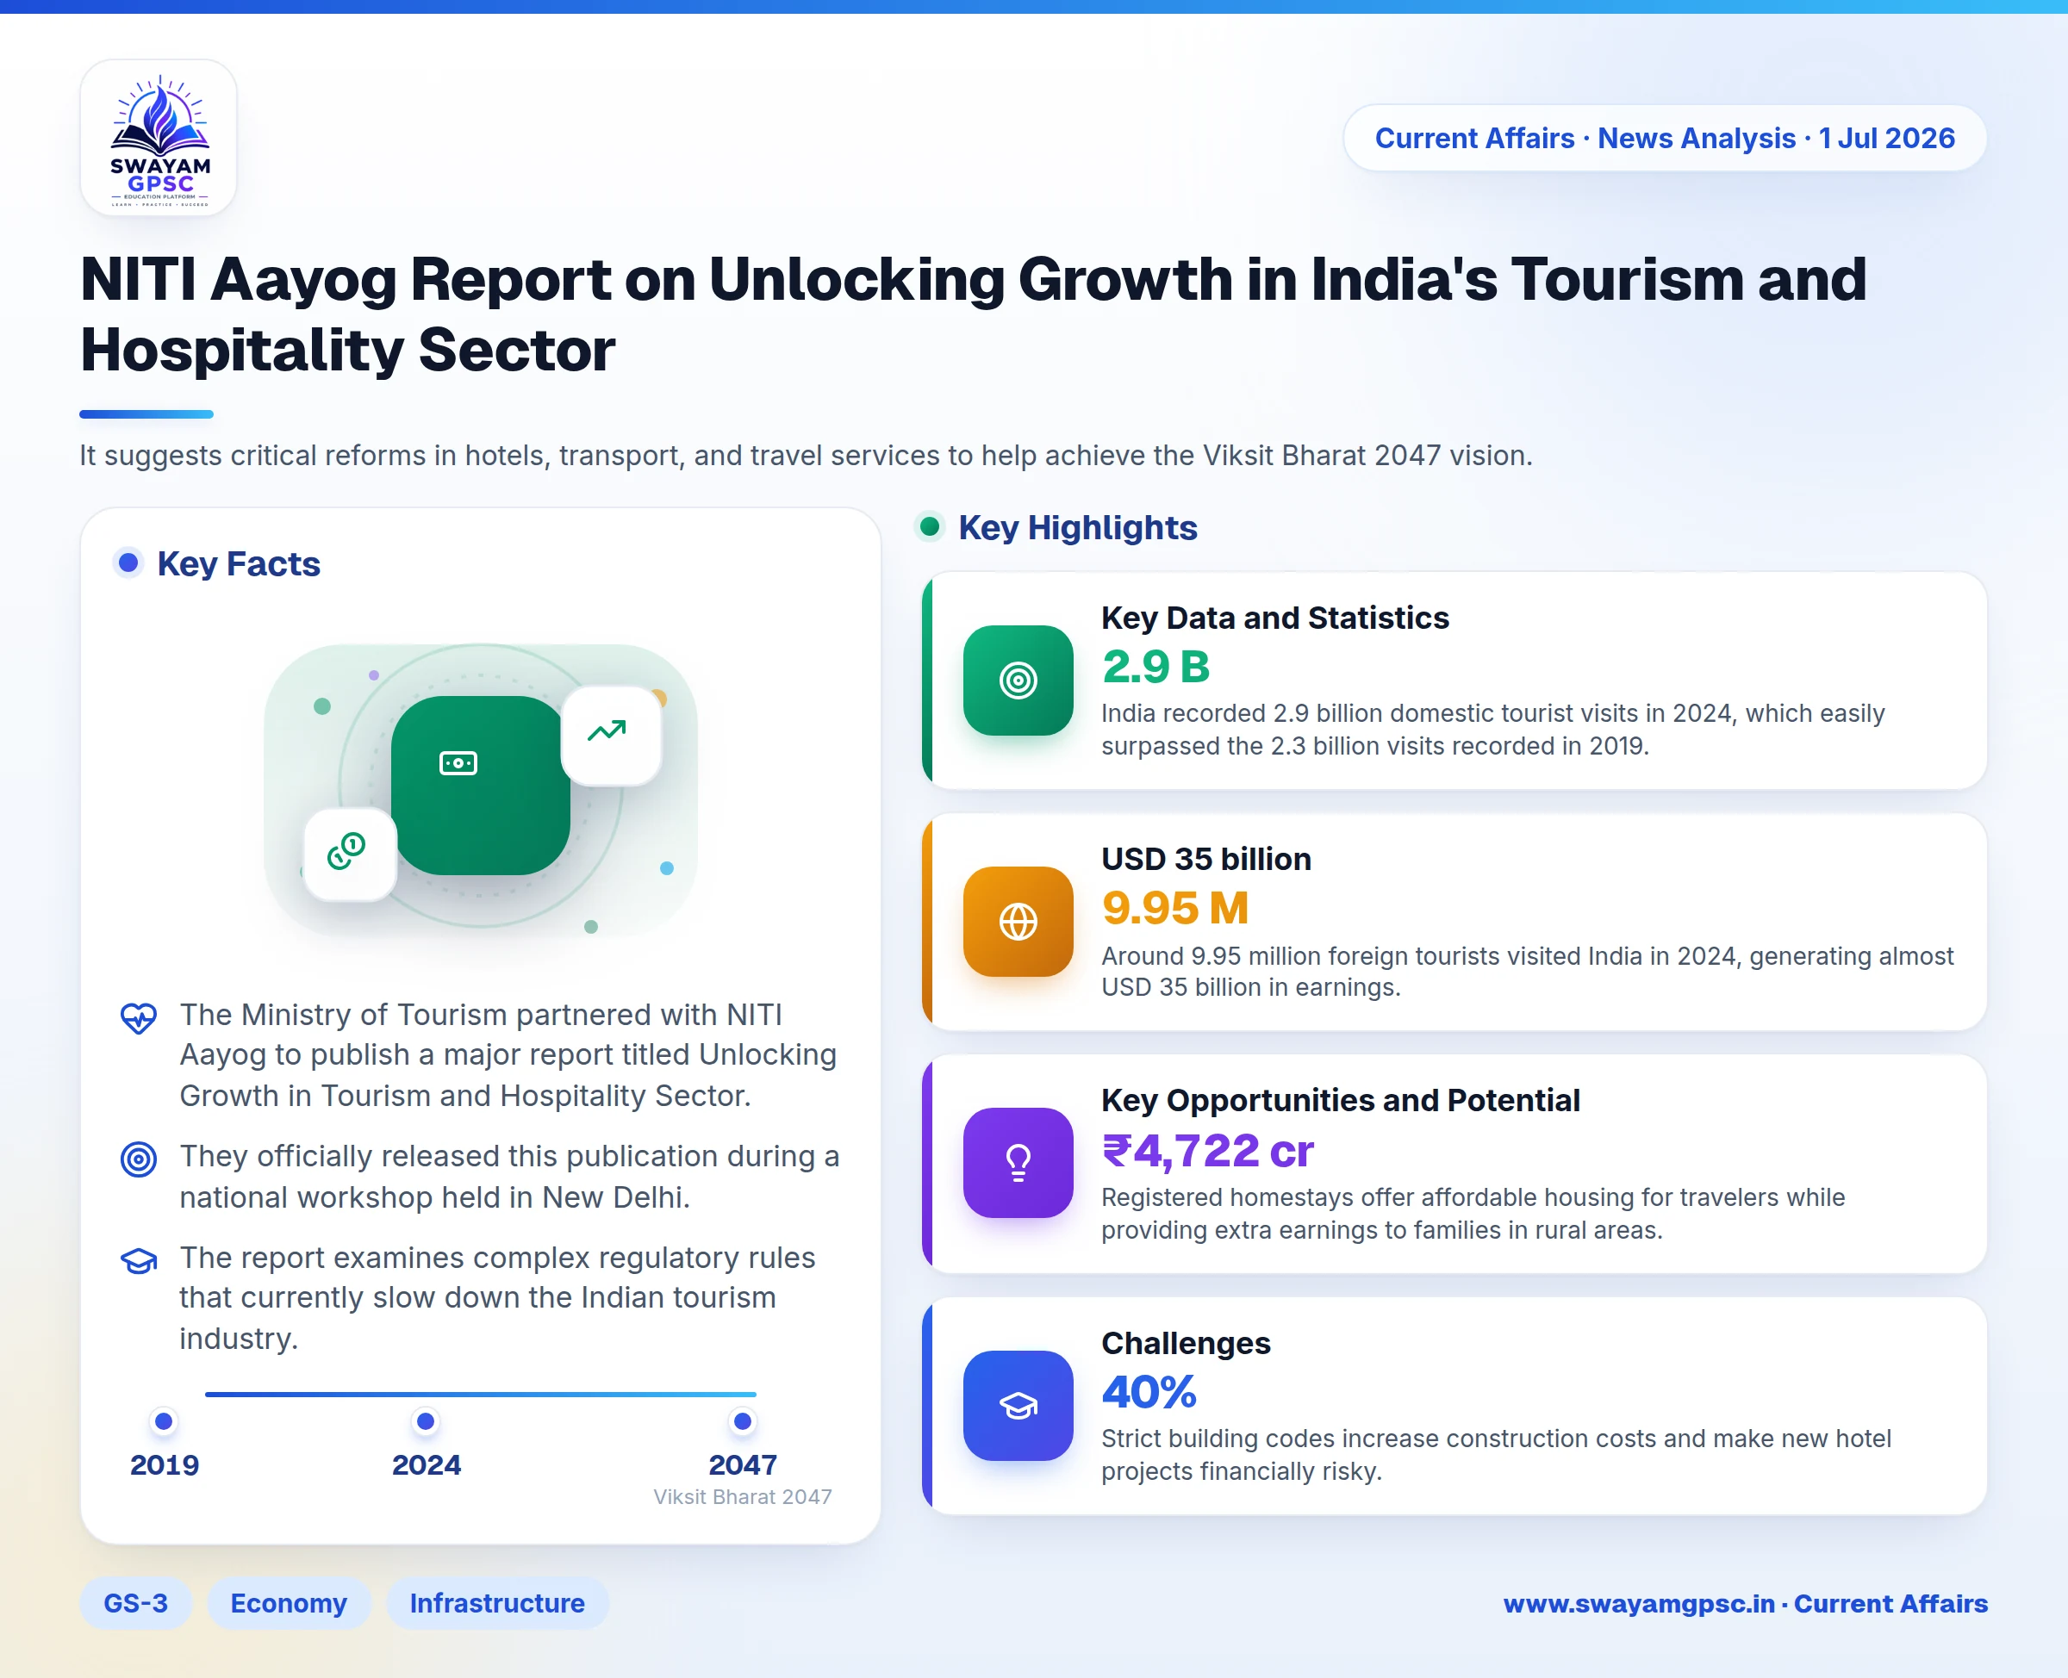This screenshot has height=1678, width=2068.
Task: Open the GS-3 tag
Action: (x=135, y=1604)
